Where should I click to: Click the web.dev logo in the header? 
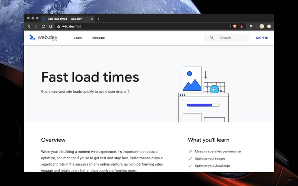coord(43,38)
